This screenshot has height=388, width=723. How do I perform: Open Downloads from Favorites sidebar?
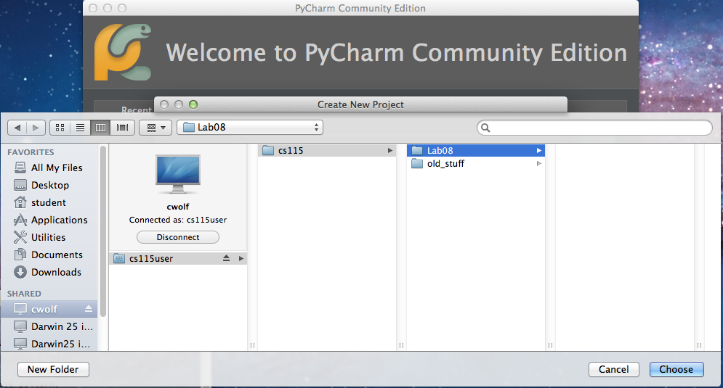[x=56, y=272]
